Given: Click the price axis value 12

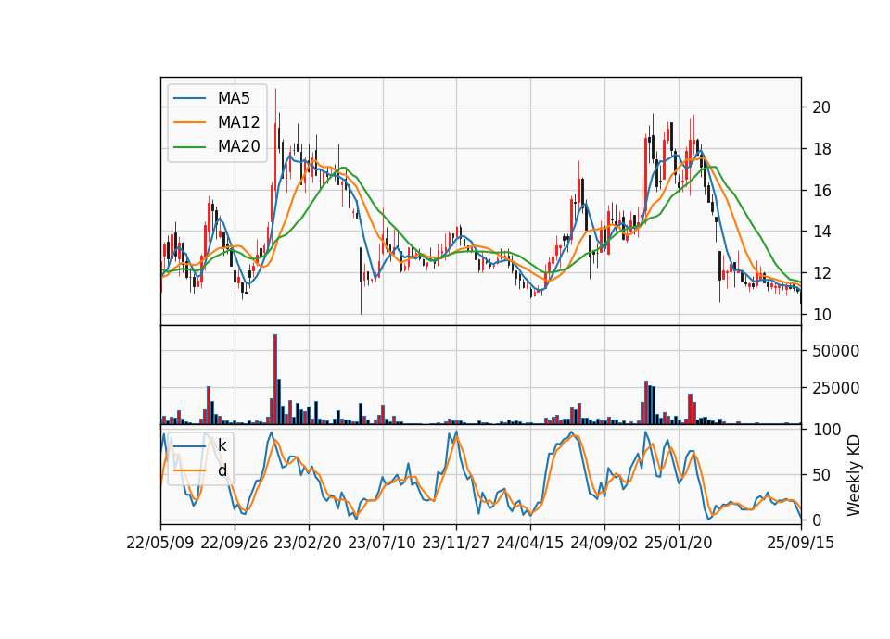Looking at the screenshot, I should (820, 273).
